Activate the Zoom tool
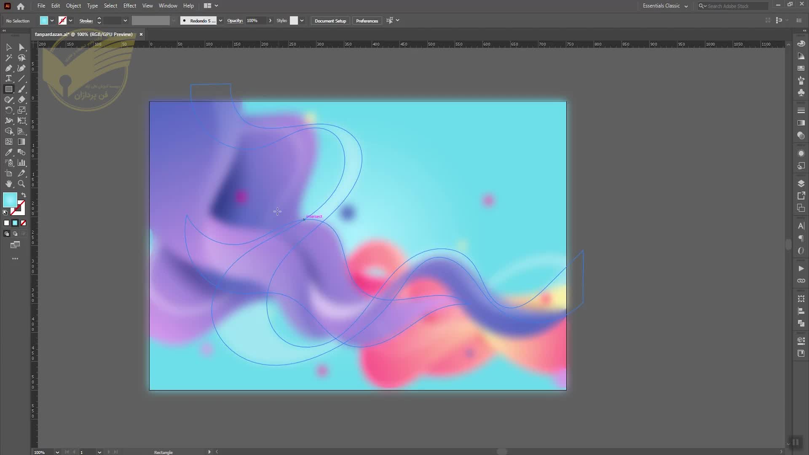The image size is (809, 455). click(x=21, y=184)
